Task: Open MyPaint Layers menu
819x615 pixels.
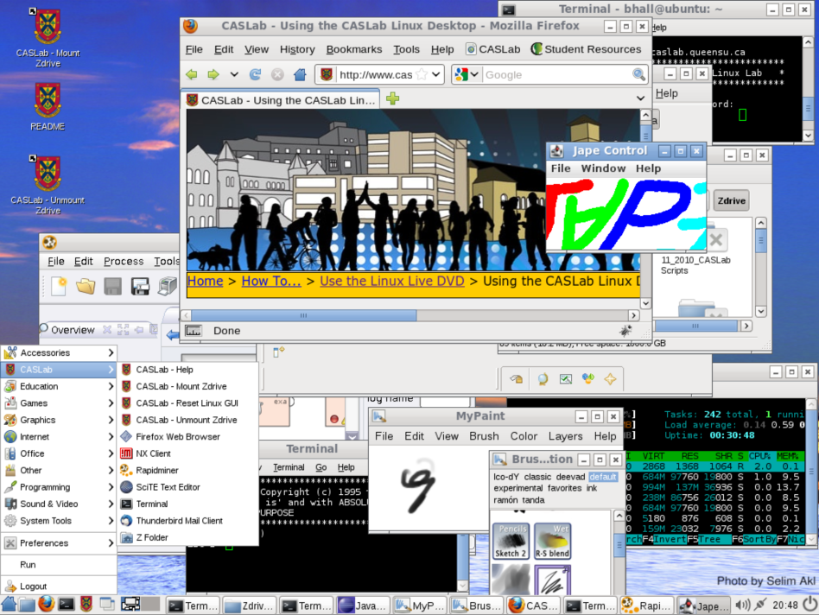Action: pyautogui.click(x=565, y=436)
